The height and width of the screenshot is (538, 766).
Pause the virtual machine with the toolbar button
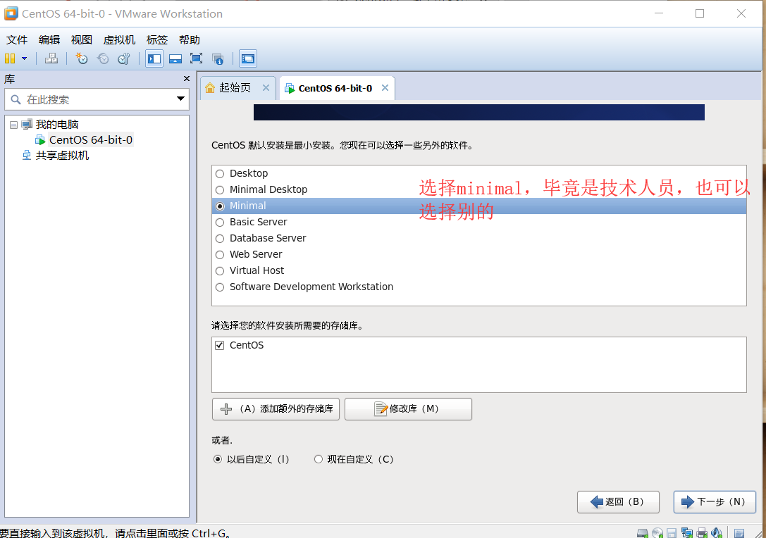(10, 58)
